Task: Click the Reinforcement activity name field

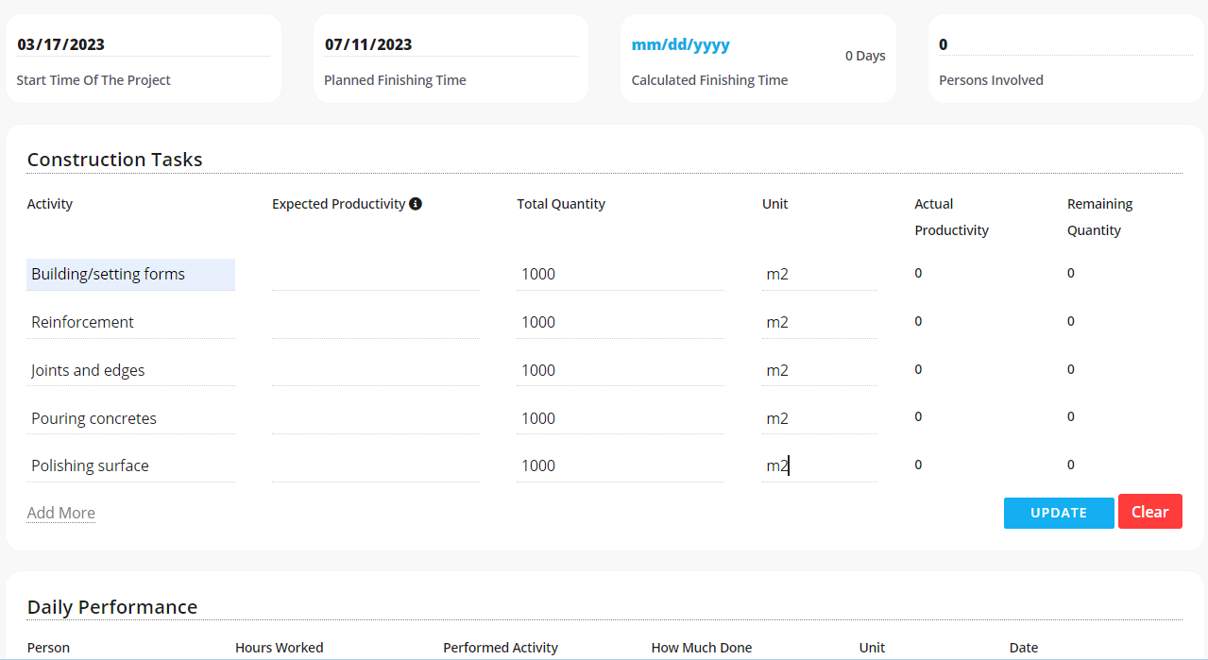Action: click(x=130, y=323)
